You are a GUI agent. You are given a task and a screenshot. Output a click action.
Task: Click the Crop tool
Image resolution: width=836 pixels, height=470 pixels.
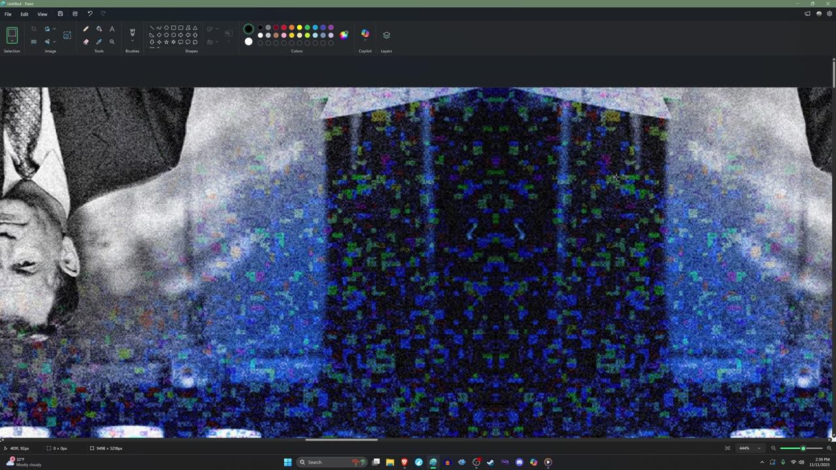[33, 29]
